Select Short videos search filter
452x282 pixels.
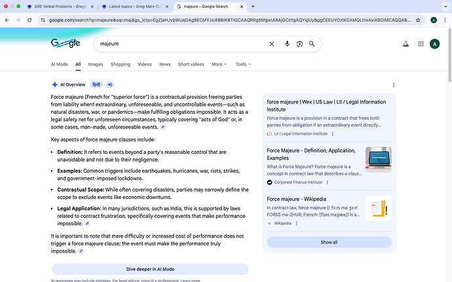[191, 64]
